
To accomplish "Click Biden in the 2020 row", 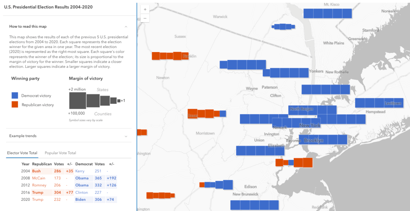I will pyautogui.click(x=80, y=199).
